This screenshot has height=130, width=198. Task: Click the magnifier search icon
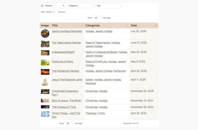point(42,6)
